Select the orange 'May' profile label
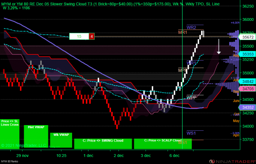The image size is (256, 164). 236,121
